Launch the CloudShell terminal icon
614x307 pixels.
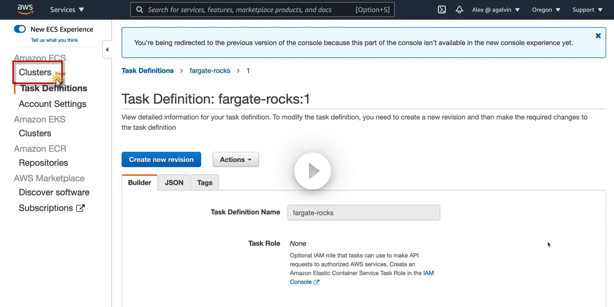(x=442, y=10)
